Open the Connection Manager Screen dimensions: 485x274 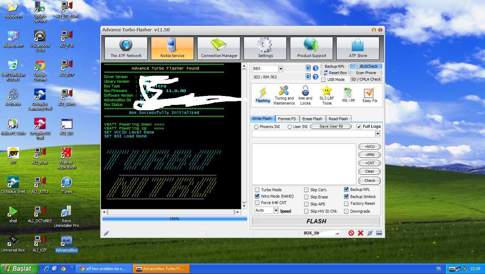coord(219,48)
